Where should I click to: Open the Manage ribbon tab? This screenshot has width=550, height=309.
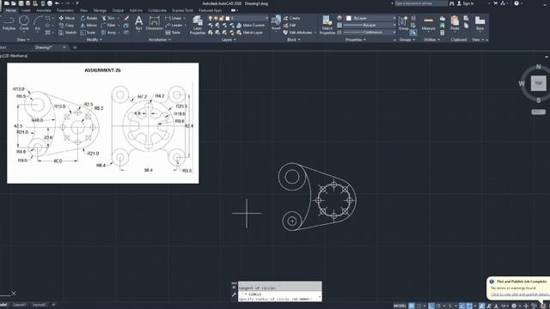[100, 10]
